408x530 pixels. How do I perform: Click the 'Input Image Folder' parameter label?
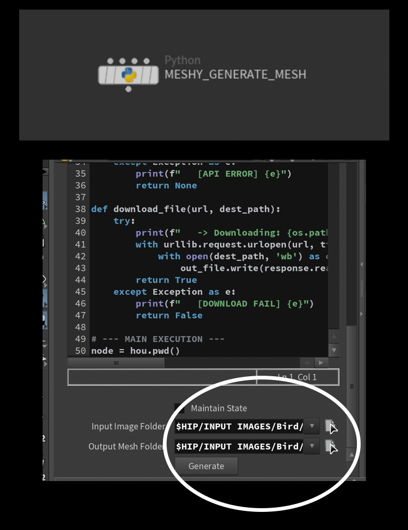coord(128,426)
